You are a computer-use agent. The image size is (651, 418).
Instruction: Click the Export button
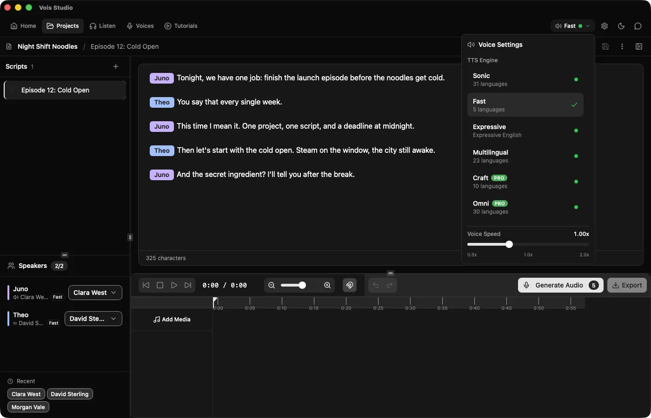627,285
